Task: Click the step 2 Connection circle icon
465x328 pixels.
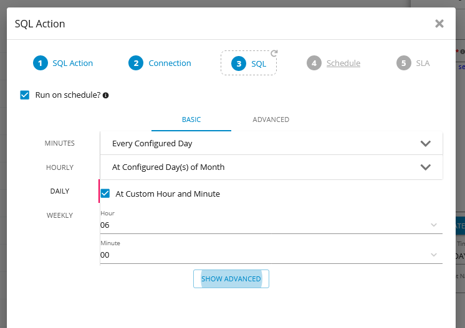Action: [136, 63]
